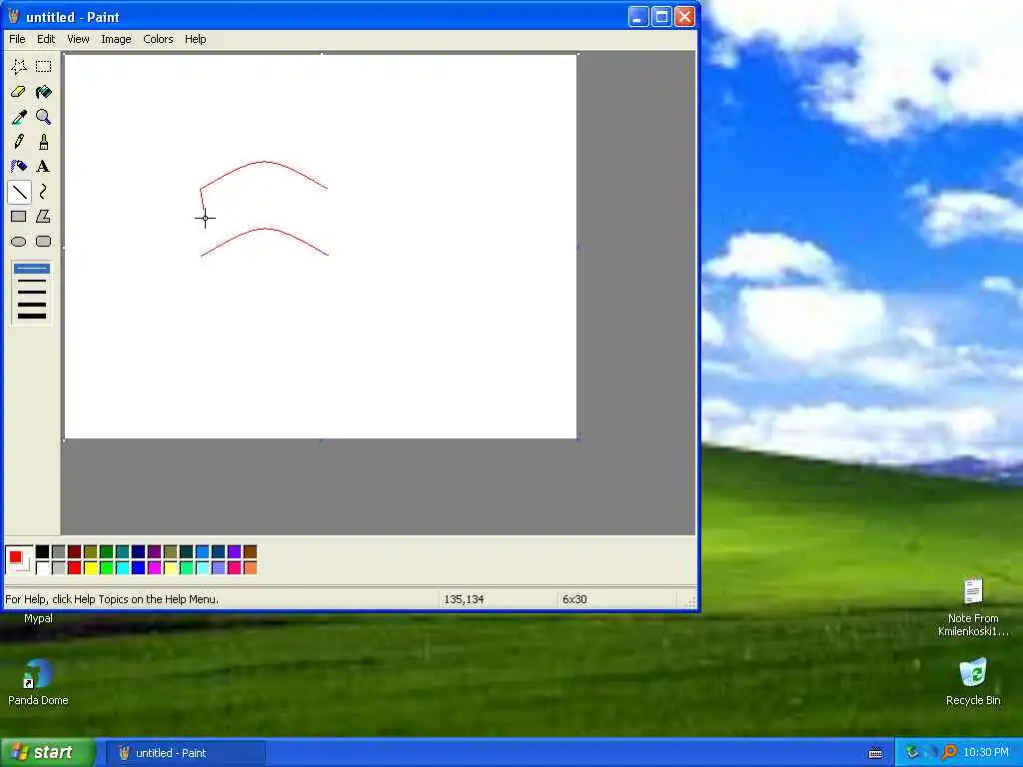The width and height of the screenshot is (1023, 767).
Task: Click the orange magnifier system tray icon
Action: pyautogui.click(x=949, y=752)
